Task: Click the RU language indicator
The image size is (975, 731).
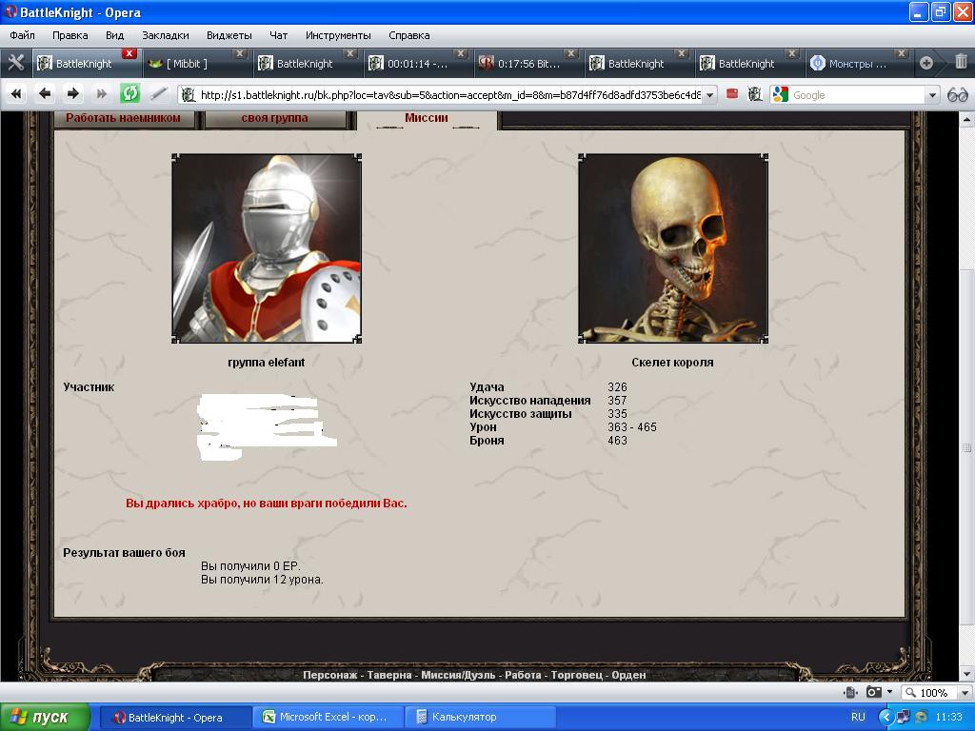Action: (x=858, y=717)
